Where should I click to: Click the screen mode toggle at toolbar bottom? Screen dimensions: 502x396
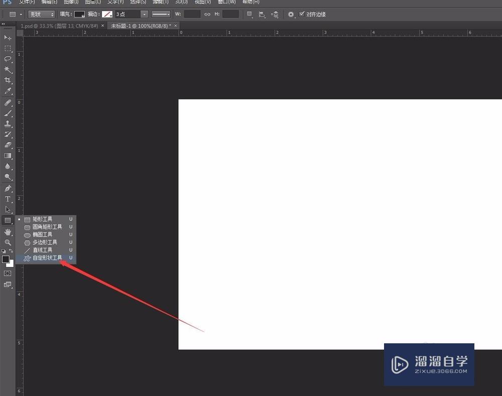[7, 285]
